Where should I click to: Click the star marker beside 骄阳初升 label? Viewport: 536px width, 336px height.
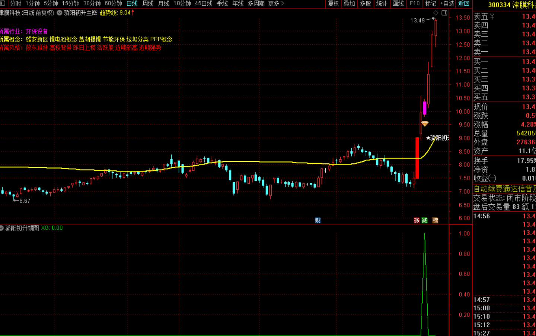click(428, 138)
